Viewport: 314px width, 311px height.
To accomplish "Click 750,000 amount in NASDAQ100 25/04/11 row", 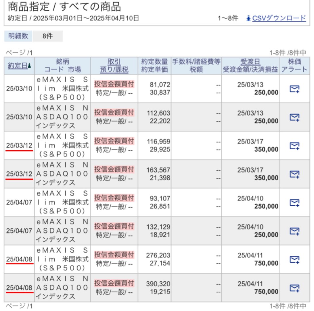I will click(x=266, y=292).
